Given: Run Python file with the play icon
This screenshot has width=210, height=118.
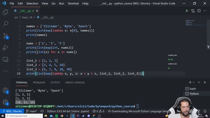Looking at the screenshot, I should click(187, 11).
